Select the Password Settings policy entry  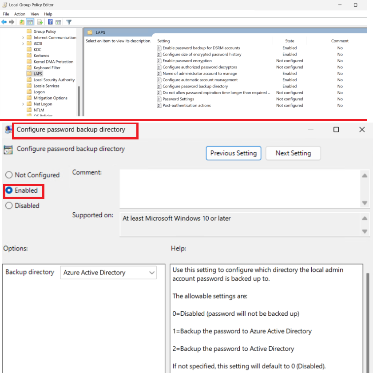point(178,99)
